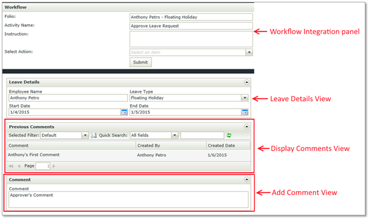Sort by the Created Date column header
Image resolution: width=369 pixels, height=219 pixels.
(x=228, y=146)
